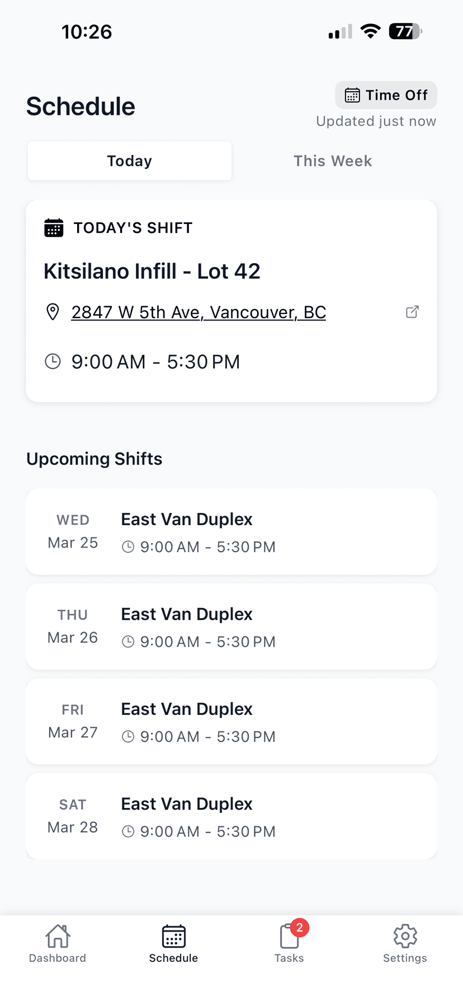Open the external link icon next to address

(x=412, y=311)
